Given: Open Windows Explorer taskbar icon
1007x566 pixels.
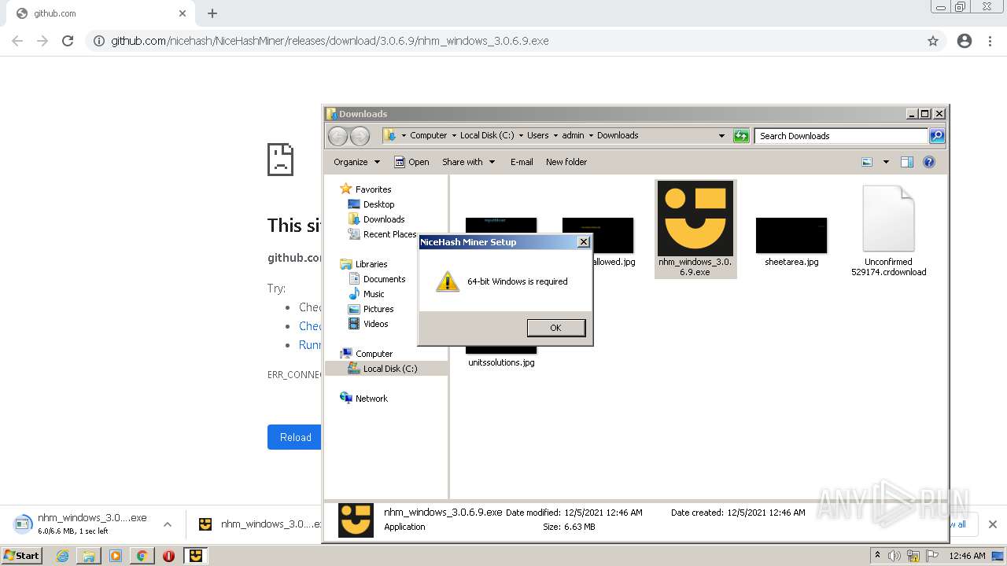Looking at the screenshot, I should tap(89, 556).
